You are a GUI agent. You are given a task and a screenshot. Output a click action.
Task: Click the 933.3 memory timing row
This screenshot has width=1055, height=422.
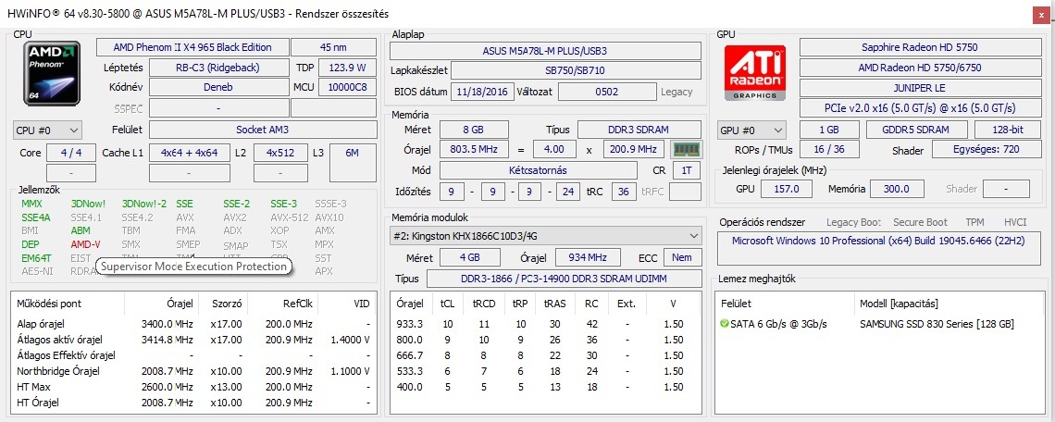pos(546,324)
